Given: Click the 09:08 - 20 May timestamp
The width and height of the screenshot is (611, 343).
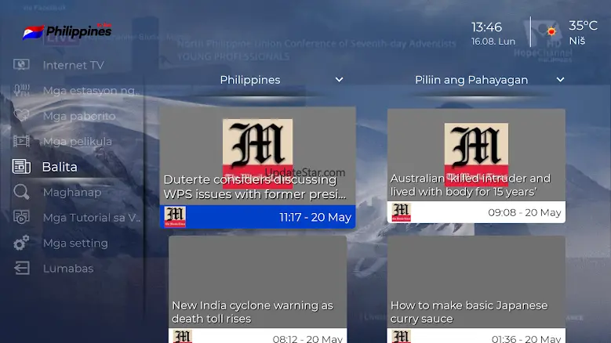Looking at the screenshot, I should pyautogui.click(x=525, y=213).
